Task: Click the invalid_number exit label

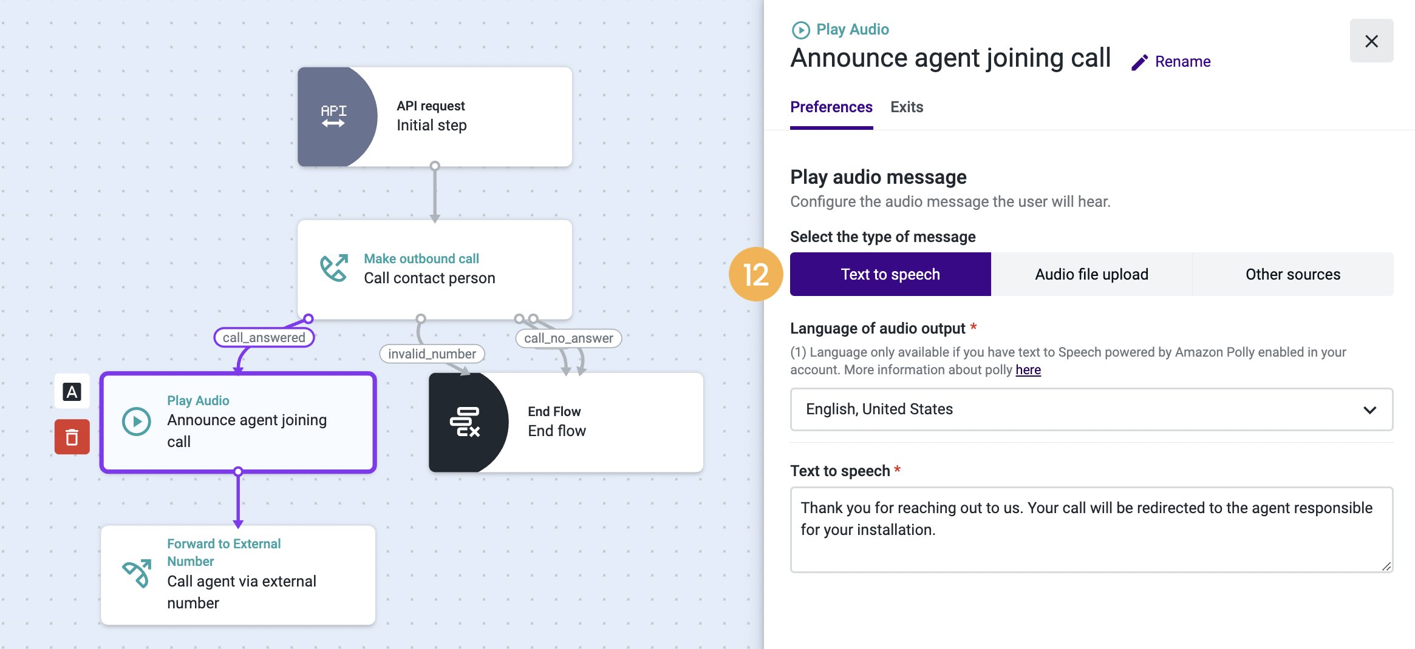Action: [x=432, y=354]
